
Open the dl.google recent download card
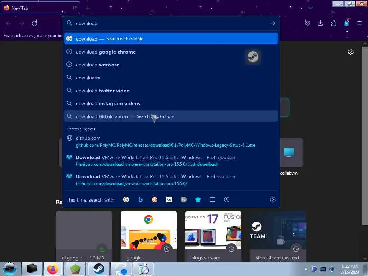[84, 236]
